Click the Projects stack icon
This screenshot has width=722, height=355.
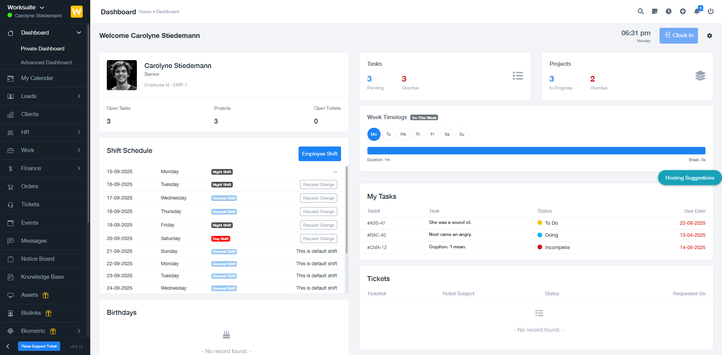pyautogui.click(x=700, y=76)
